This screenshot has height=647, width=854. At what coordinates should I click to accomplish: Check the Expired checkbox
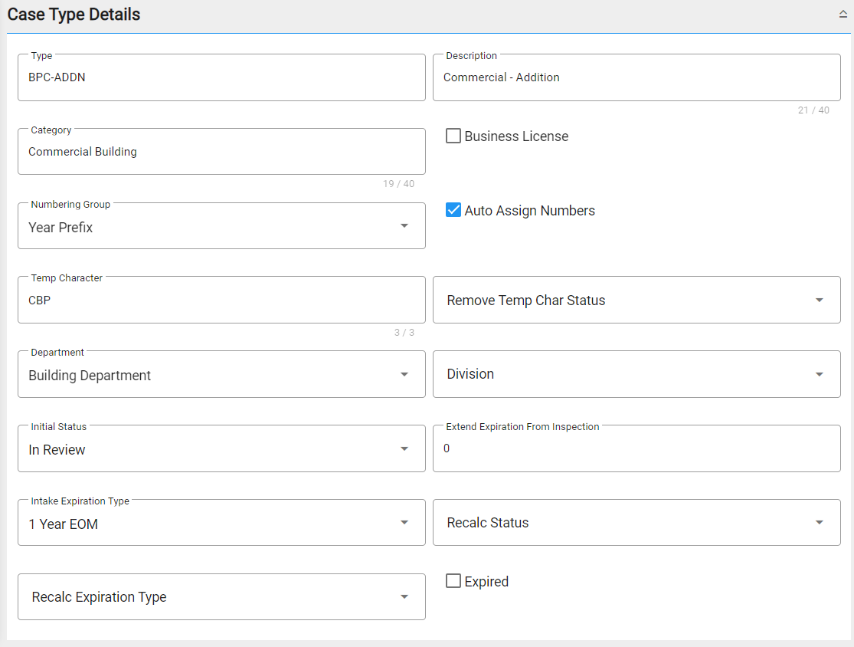[x=453, y=581]
